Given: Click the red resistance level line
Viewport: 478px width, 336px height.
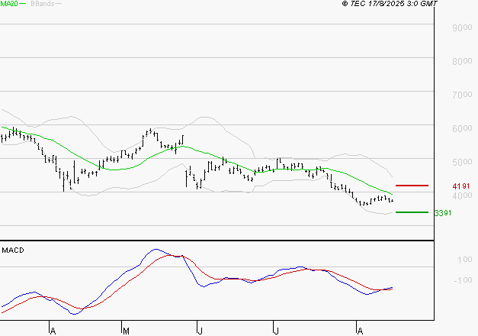Looking at the screenshot, I should coord(412,186).
